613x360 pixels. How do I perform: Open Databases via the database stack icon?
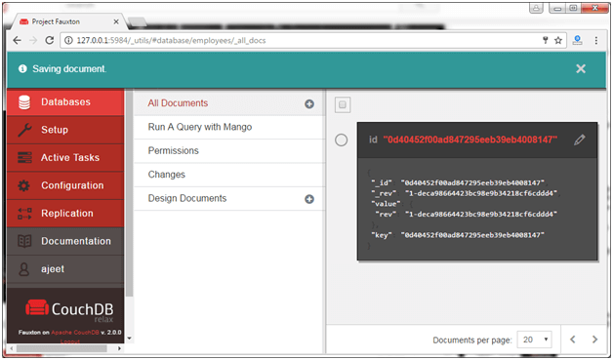24,102
